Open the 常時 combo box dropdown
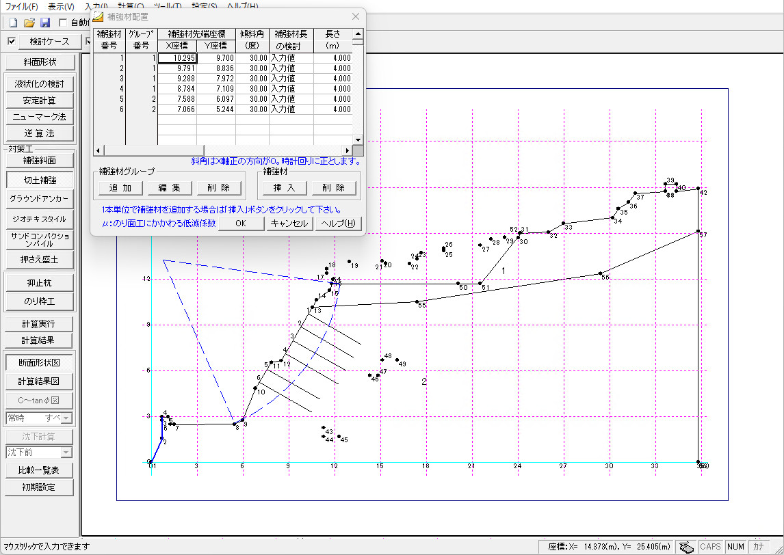Screen dimensions: 784x555 (66, 418)
